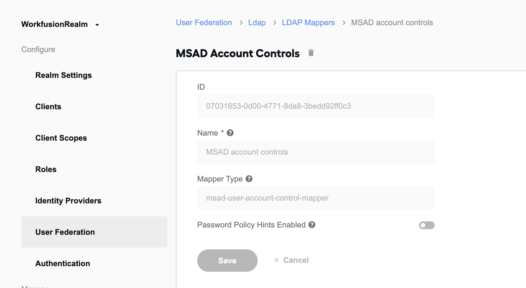Select User Federation sidebar item
This screenshot has width=526, height=288.
point(94,232)
